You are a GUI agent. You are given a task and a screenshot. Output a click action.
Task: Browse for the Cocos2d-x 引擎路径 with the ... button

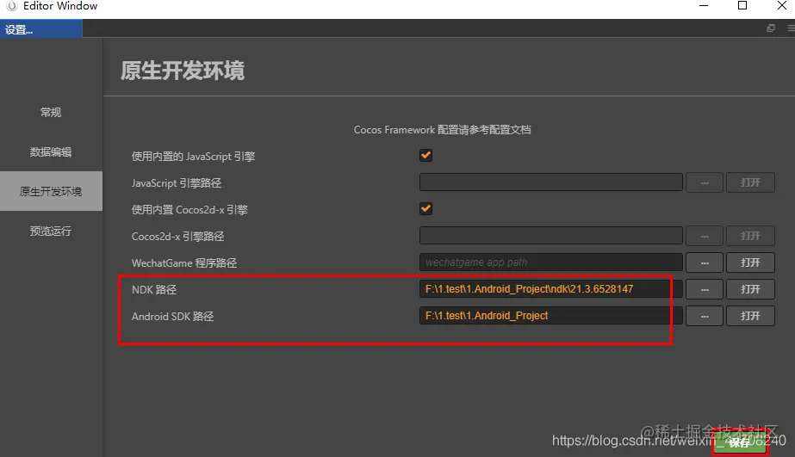click(x=705, y=236)
